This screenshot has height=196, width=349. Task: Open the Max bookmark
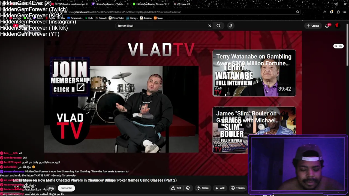pyautogui.click(x=61, y=18)
